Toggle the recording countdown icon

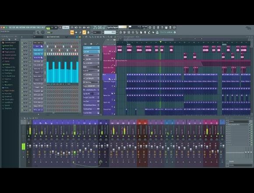click(80, 27)
